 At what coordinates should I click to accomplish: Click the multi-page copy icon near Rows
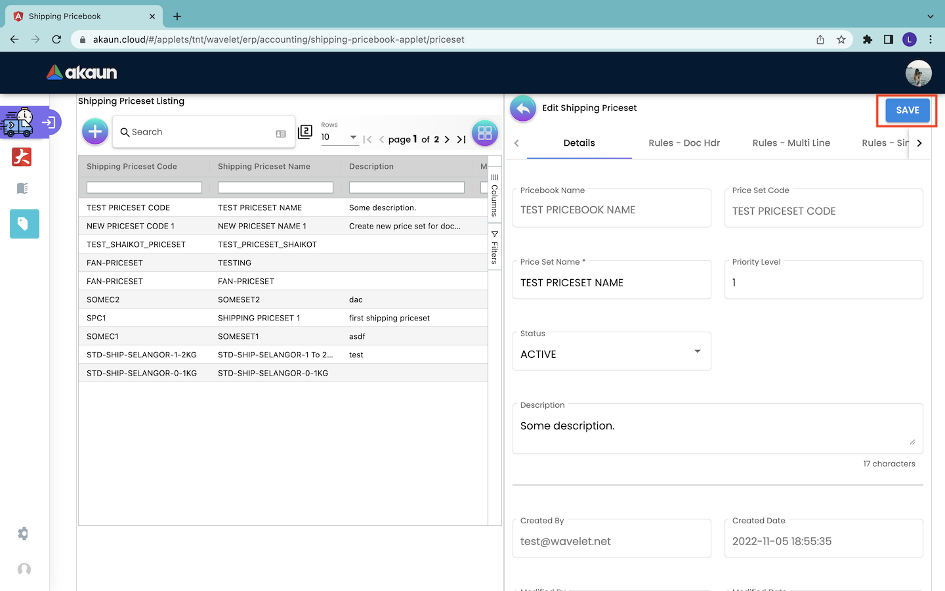(x=305, y=132)
